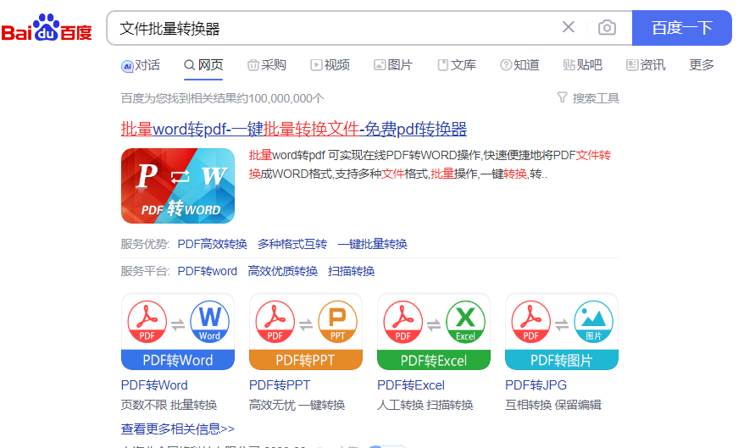Open the PDF转Word text link
The height and width of the screenshot is (448, 744).
(154, 385)
